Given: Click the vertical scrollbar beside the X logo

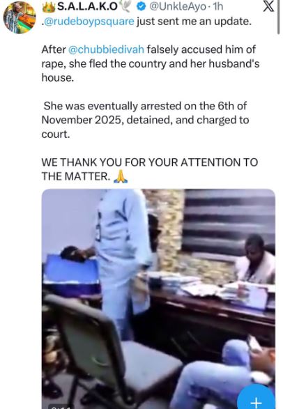Looking at the screenshot, I should coord(279,17).
